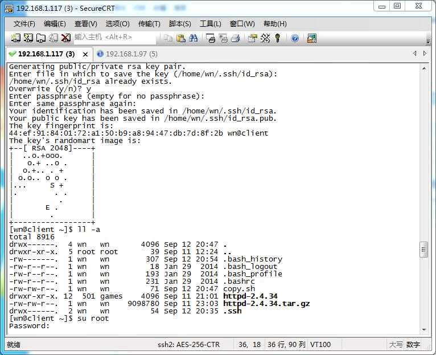
Task: Switch to the 192.168.1.97 (5) tab
Action: [127, 54]
